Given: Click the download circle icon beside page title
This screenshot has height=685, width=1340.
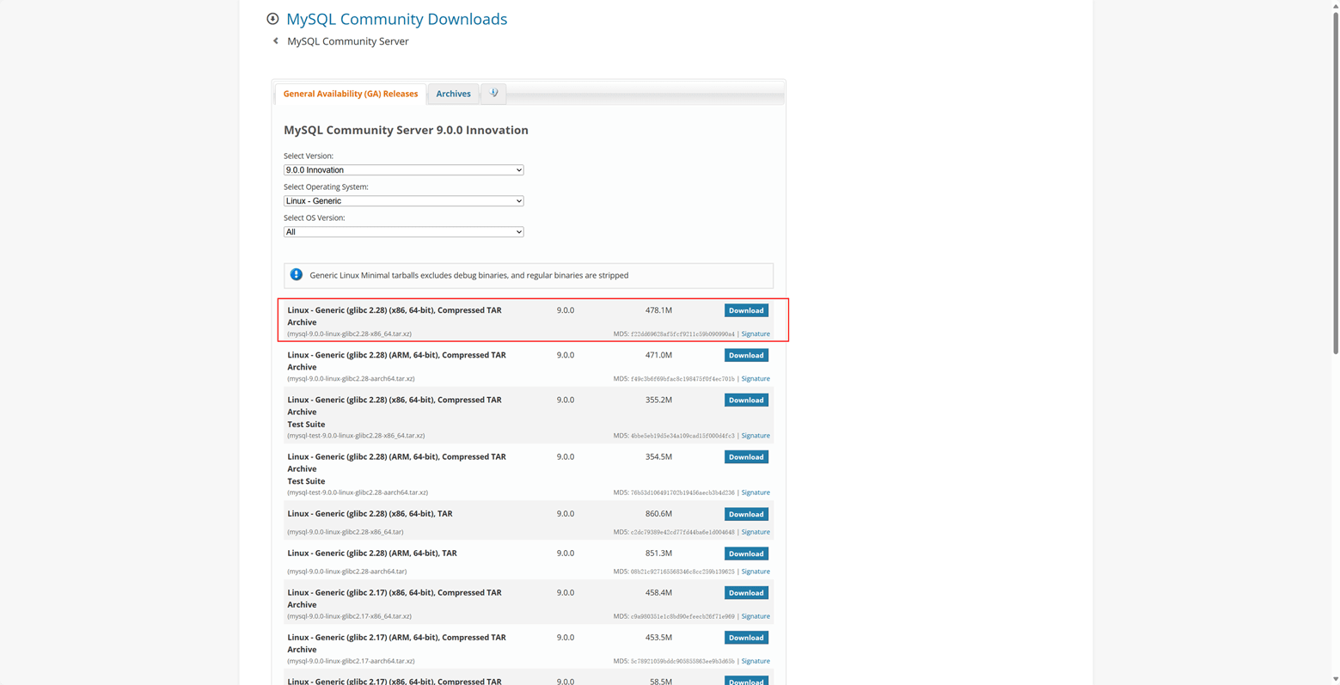Looking at the screenshot, I should [x=272, y=19].
